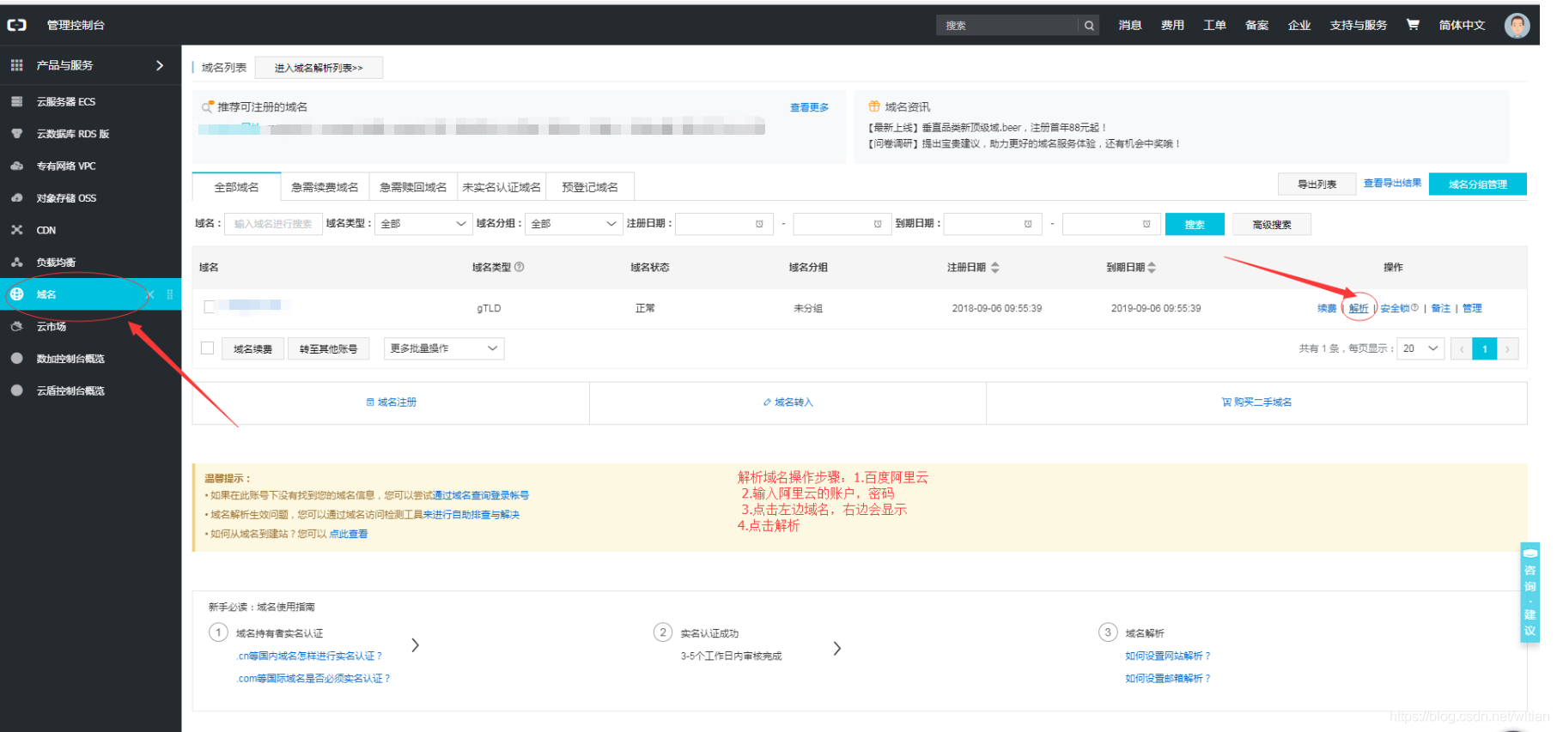Switch to 急需赎回域名 tab
Viewport: 1557px width, 732px height.
[x=413, y=187]
